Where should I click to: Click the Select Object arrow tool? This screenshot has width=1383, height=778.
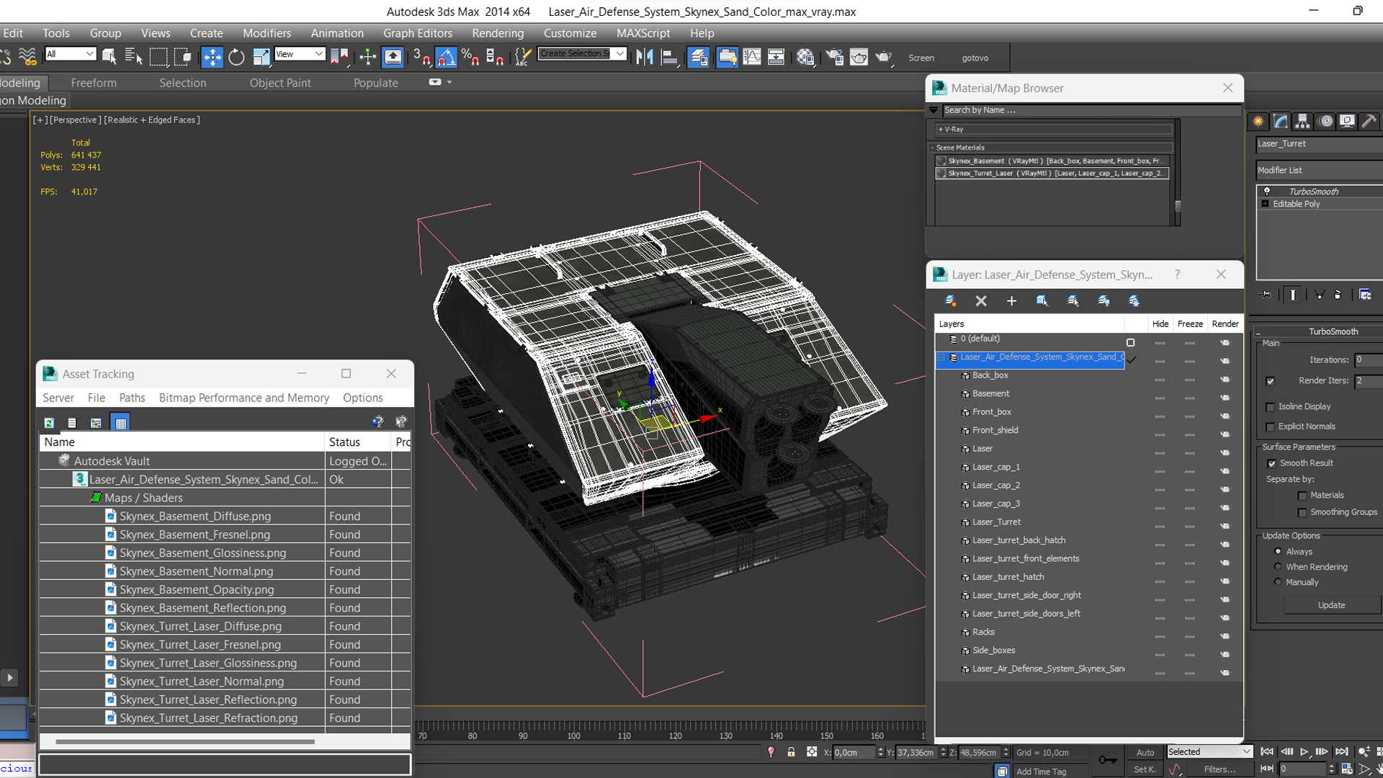(109, 57)
